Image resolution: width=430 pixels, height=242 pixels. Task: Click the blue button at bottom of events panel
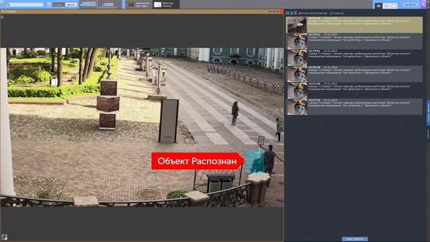[x=355, y=239]
